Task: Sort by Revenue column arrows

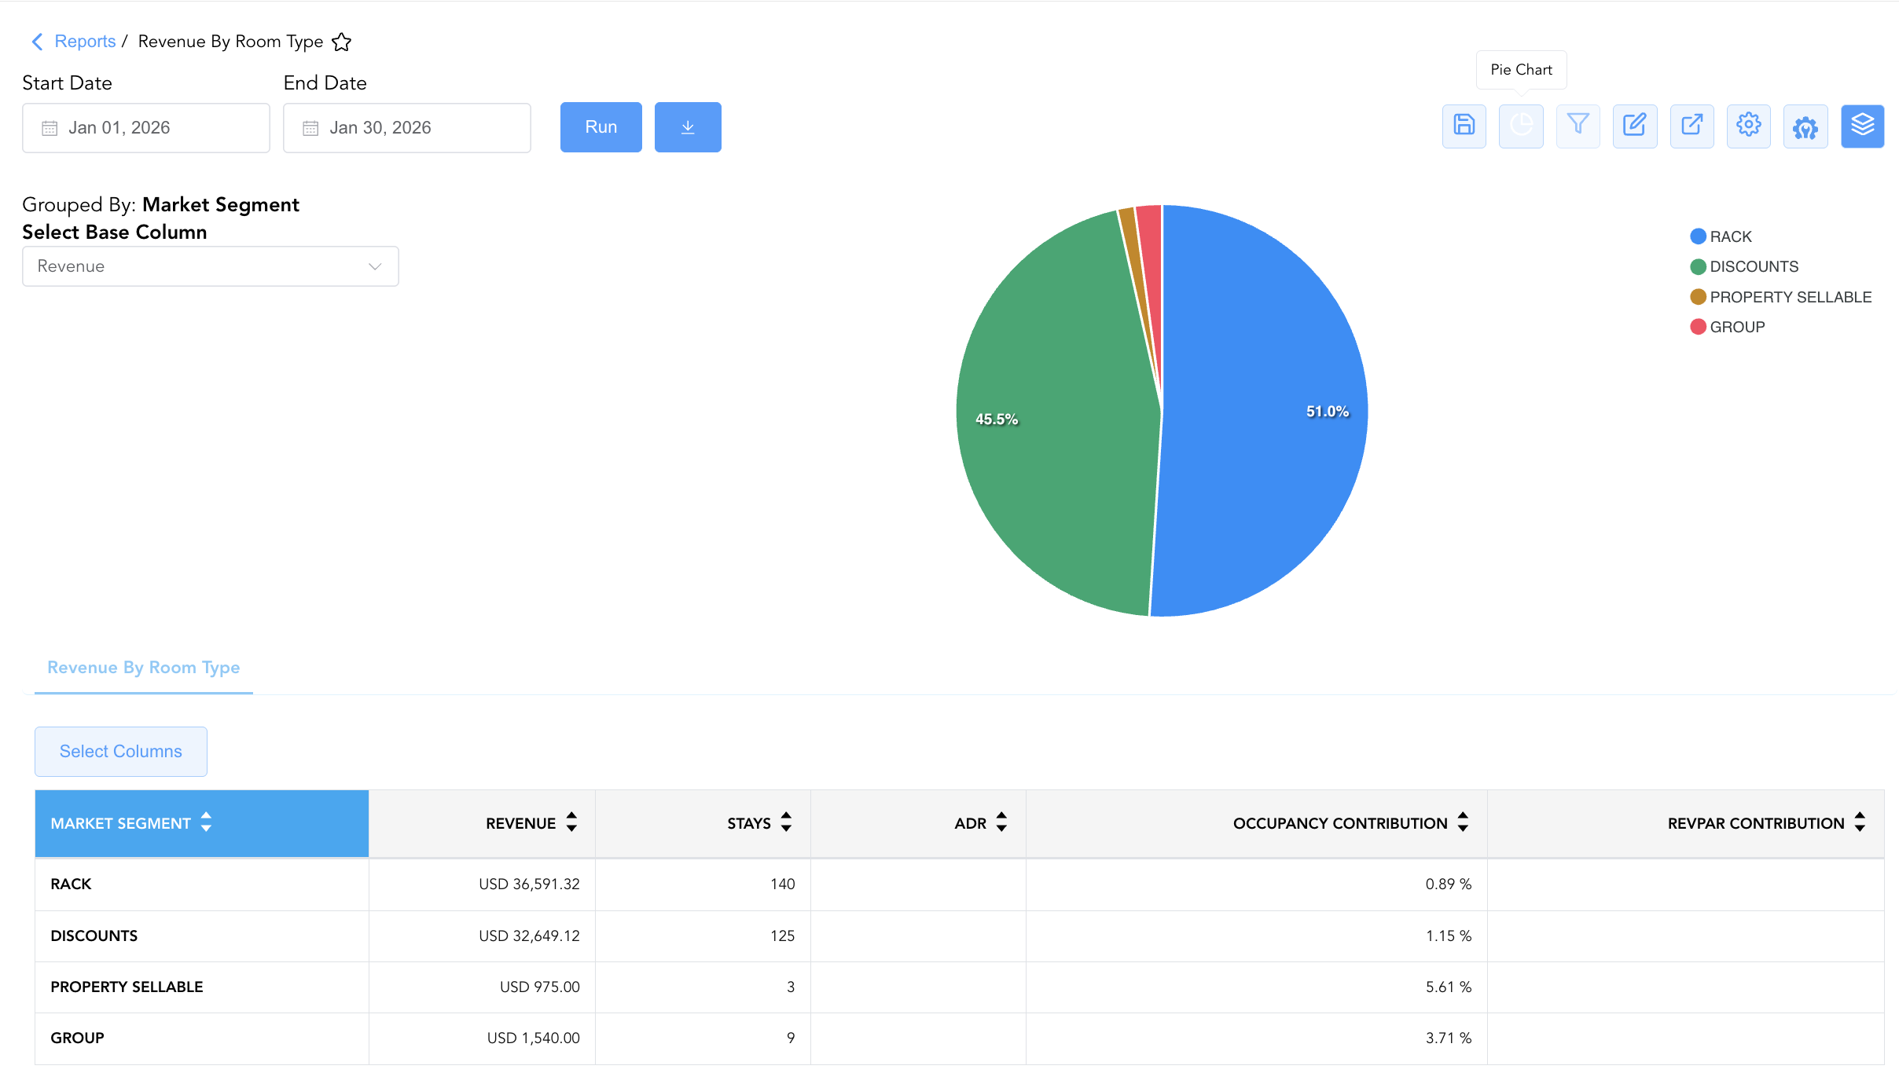Action: tap(571, 822)
